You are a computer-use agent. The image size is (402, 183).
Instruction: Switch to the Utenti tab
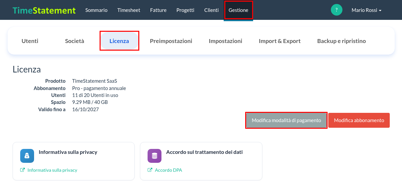pyautogui.click(x=30, y=41)
